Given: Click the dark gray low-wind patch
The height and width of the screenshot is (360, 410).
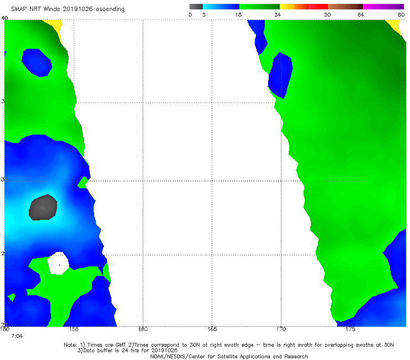Looking at the screenshot, I should [x=43, y=208].
